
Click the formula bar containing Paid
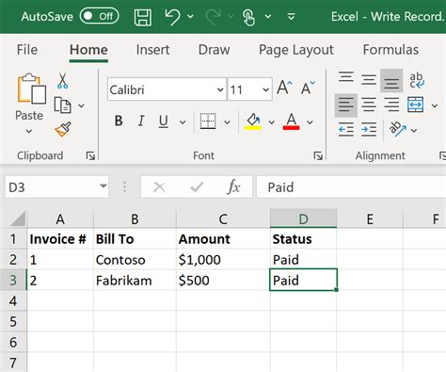click(351, 187)
